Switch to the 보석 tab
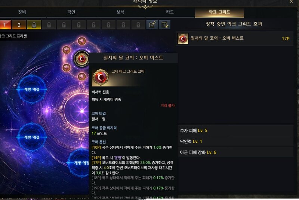 pyautogui.click(x=120, y=12)
